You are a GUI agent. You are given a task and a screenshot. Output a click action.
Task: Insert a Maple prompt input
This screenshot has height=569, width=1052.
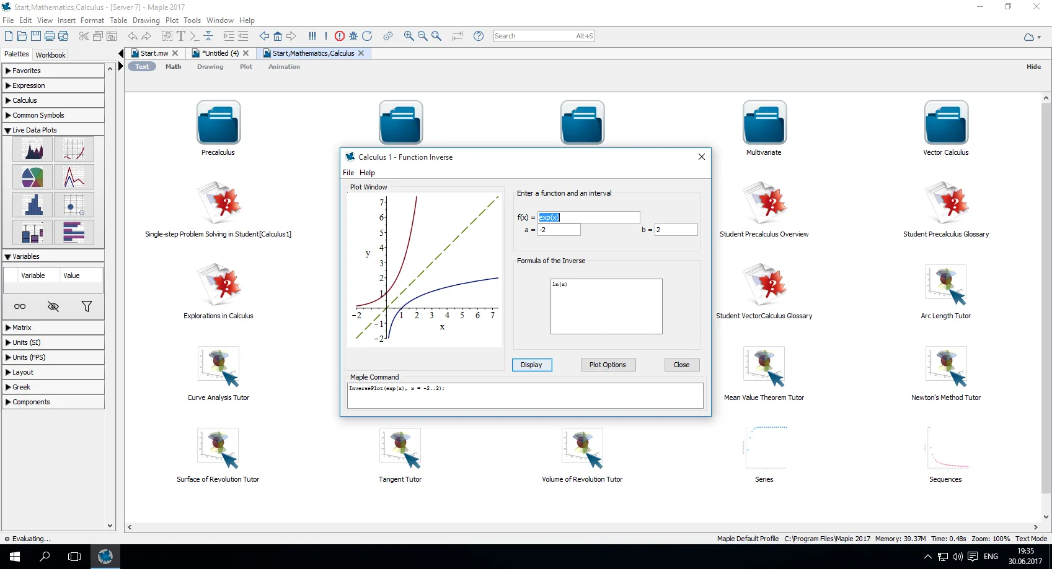coord(195,36)
